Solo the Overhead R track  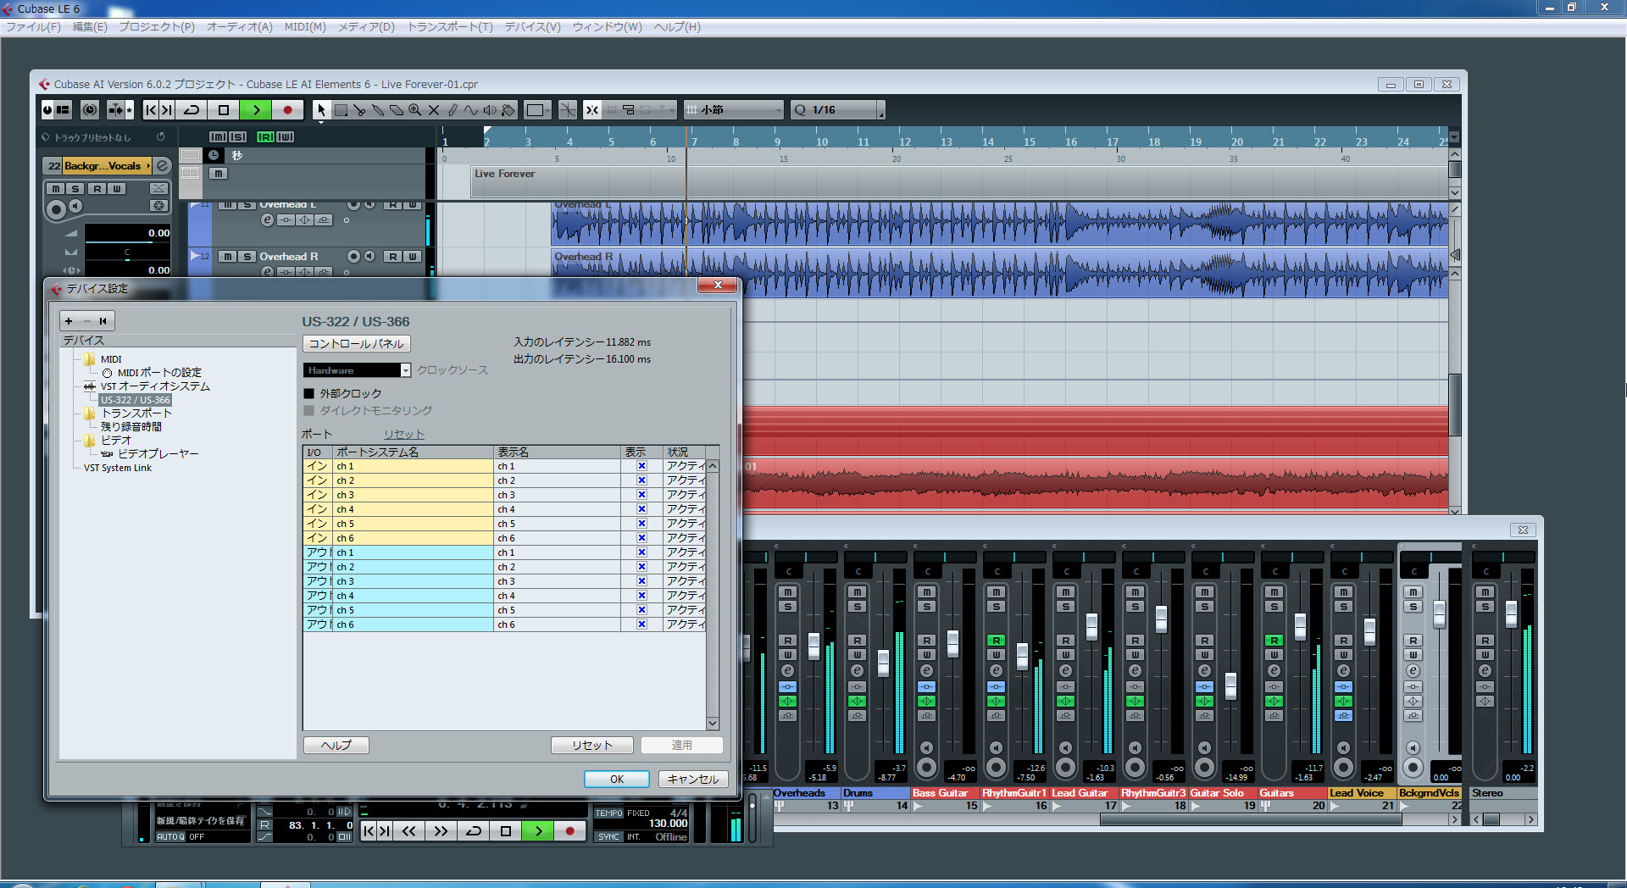click(247, 257)
